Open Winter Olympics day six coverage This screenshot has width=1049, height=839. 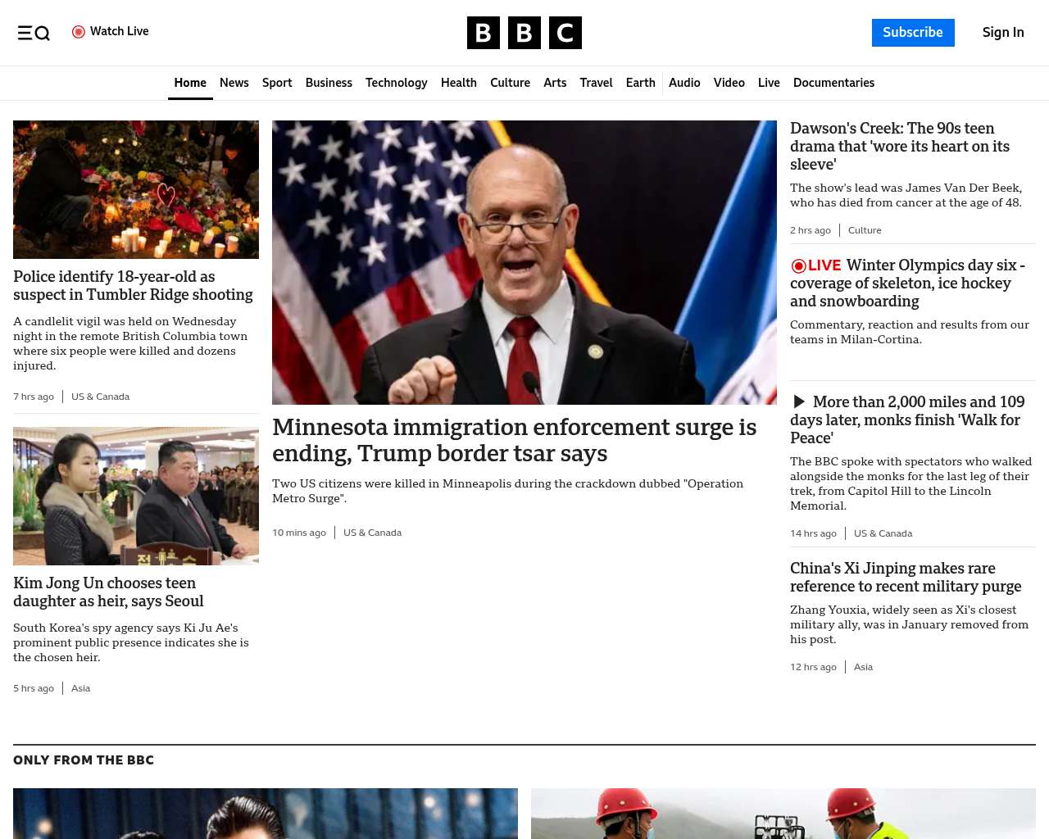coord(908,283)
